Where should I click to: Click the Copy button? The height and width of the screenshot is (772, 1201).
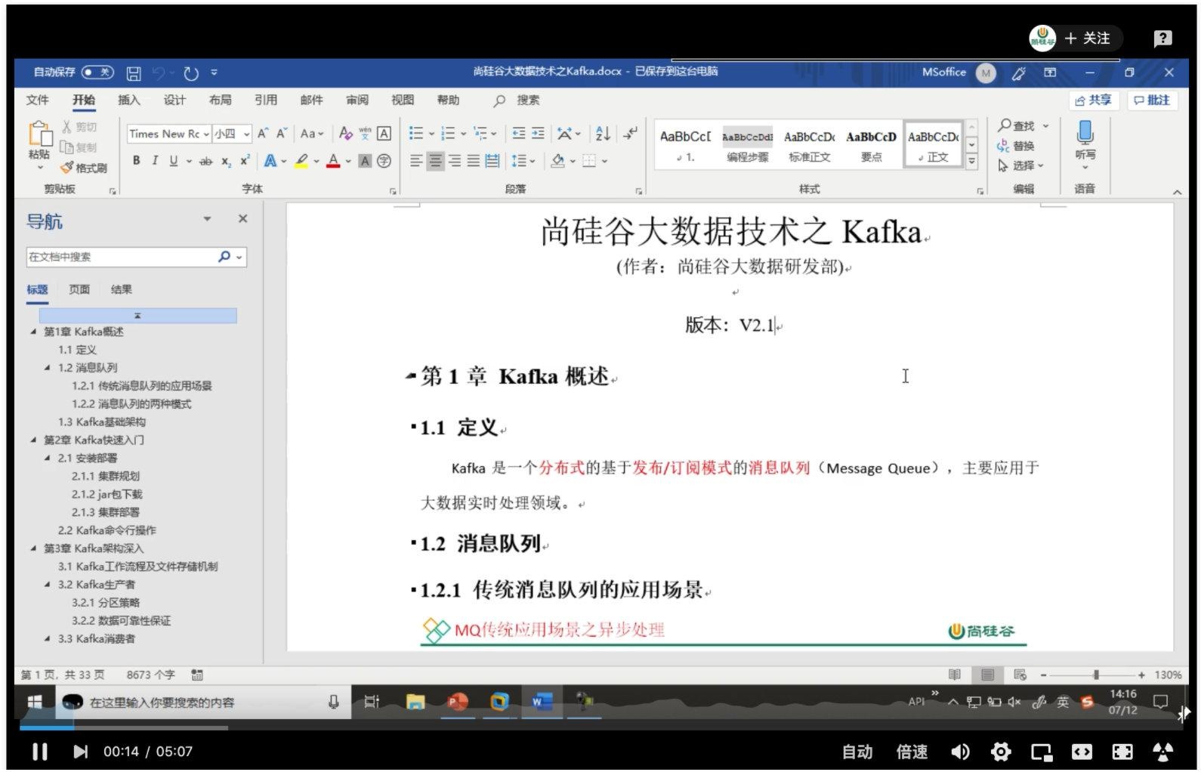79,147
